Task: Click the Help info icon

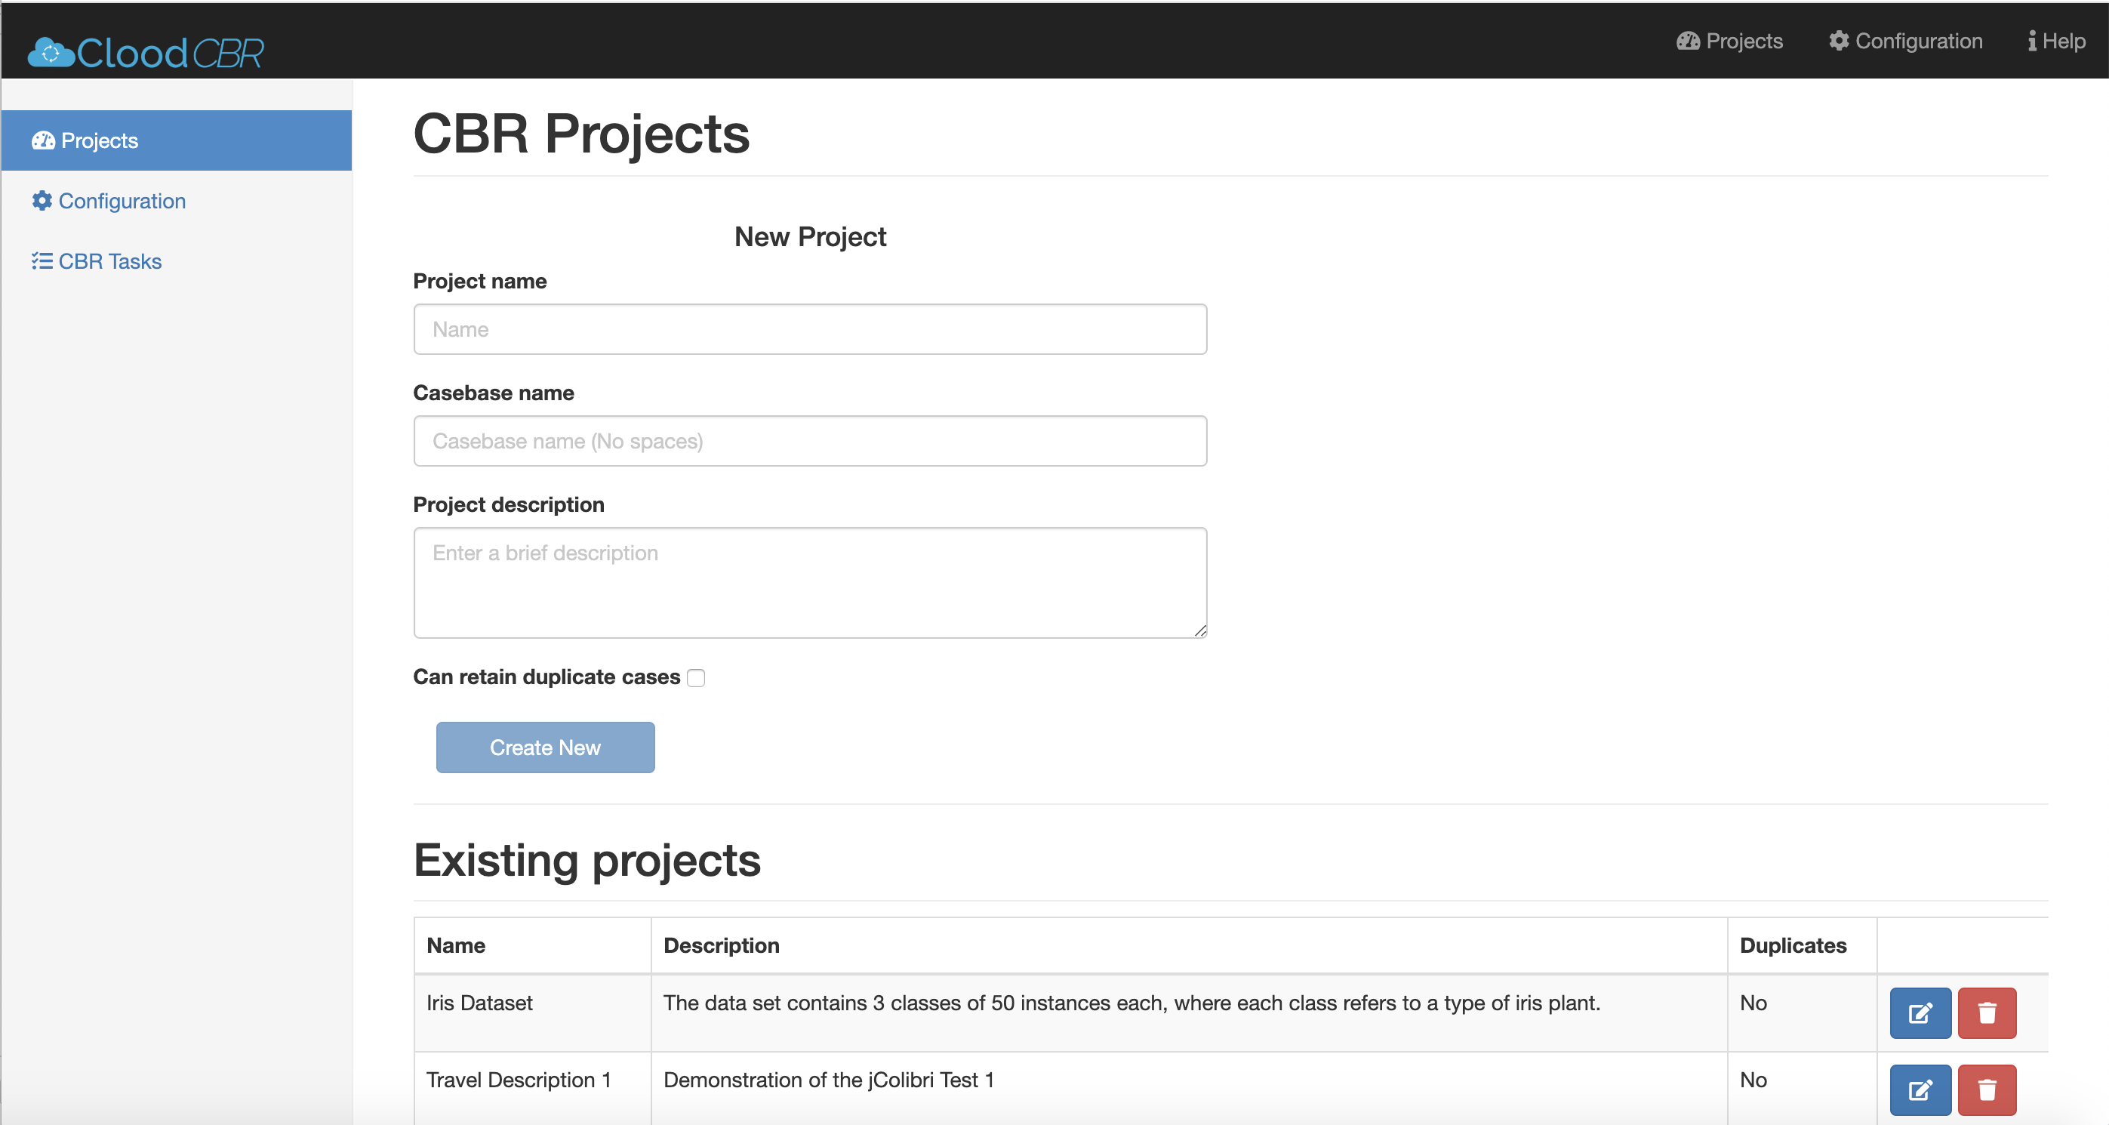Action: (2032, 41)
